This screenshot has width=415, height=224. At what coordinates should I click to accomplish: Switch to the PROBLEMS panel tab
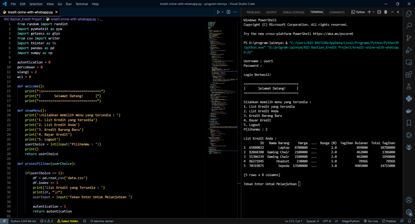point(253,12)
